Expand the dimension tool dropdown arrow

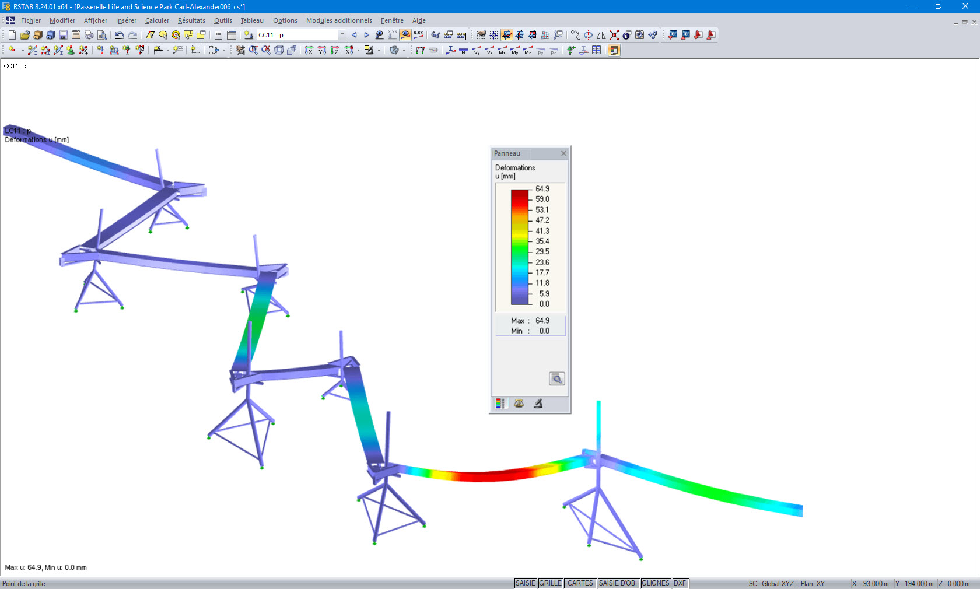coord(169,51)
